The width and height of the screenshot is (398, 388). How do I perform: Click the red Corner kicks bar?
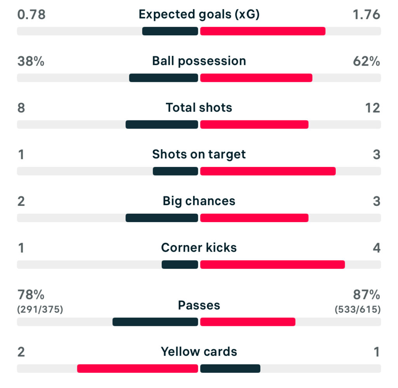272,264
